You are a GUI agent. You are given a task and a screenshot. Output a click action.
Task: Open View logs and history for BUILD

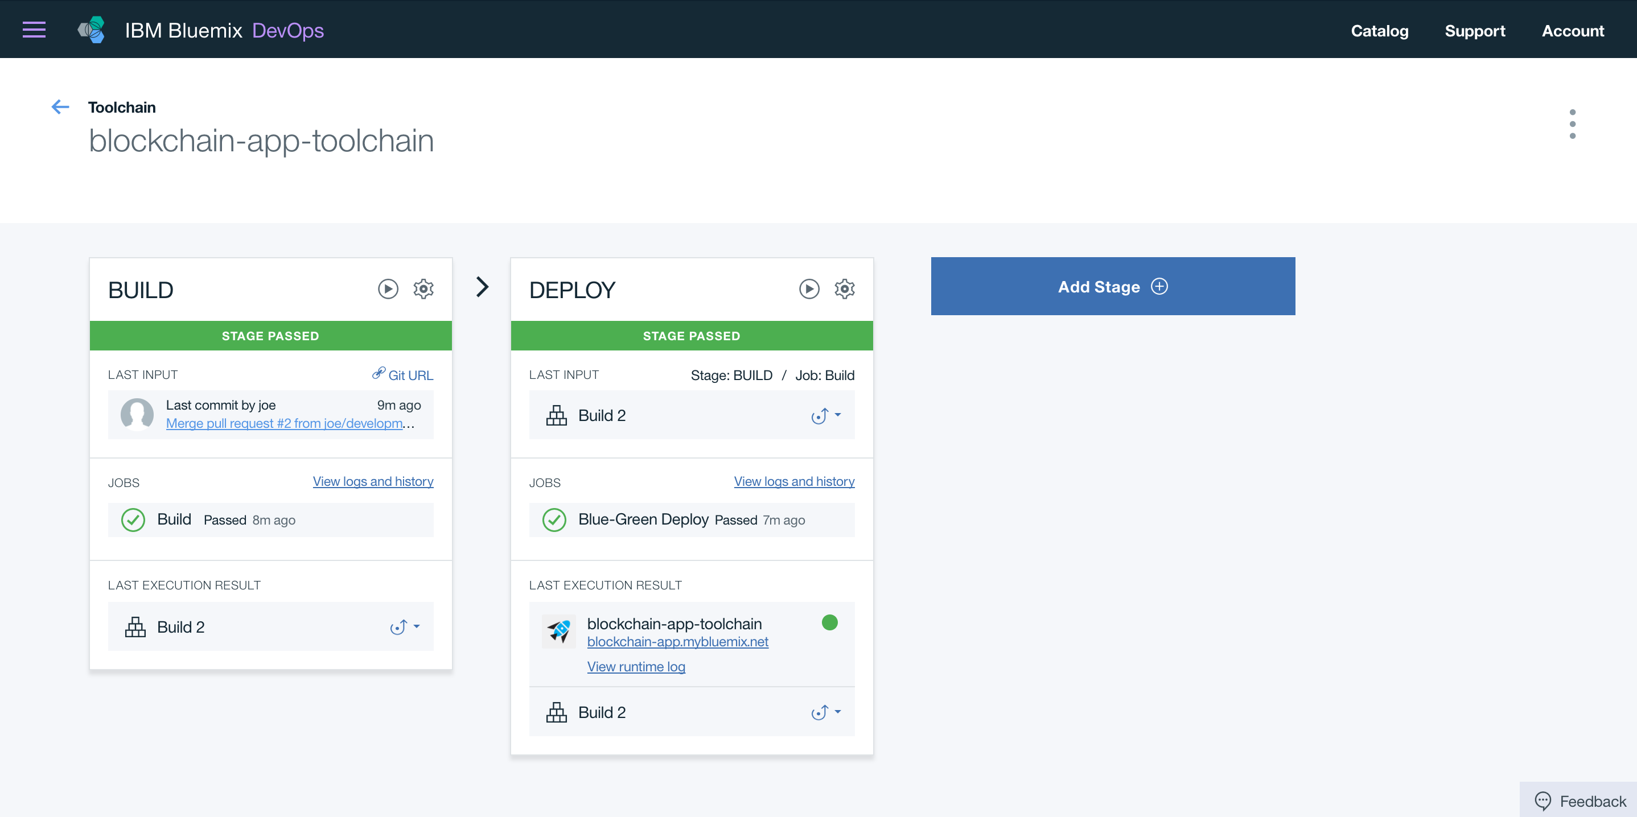[x=373, y=481]
